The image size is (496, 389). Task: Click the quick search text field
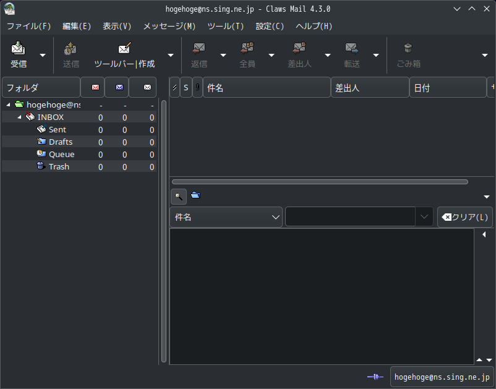350,217
